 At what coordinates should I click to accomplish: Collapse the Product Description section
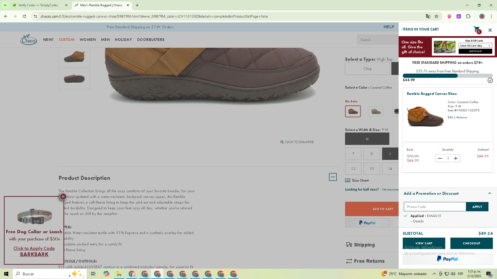[333, 177]
